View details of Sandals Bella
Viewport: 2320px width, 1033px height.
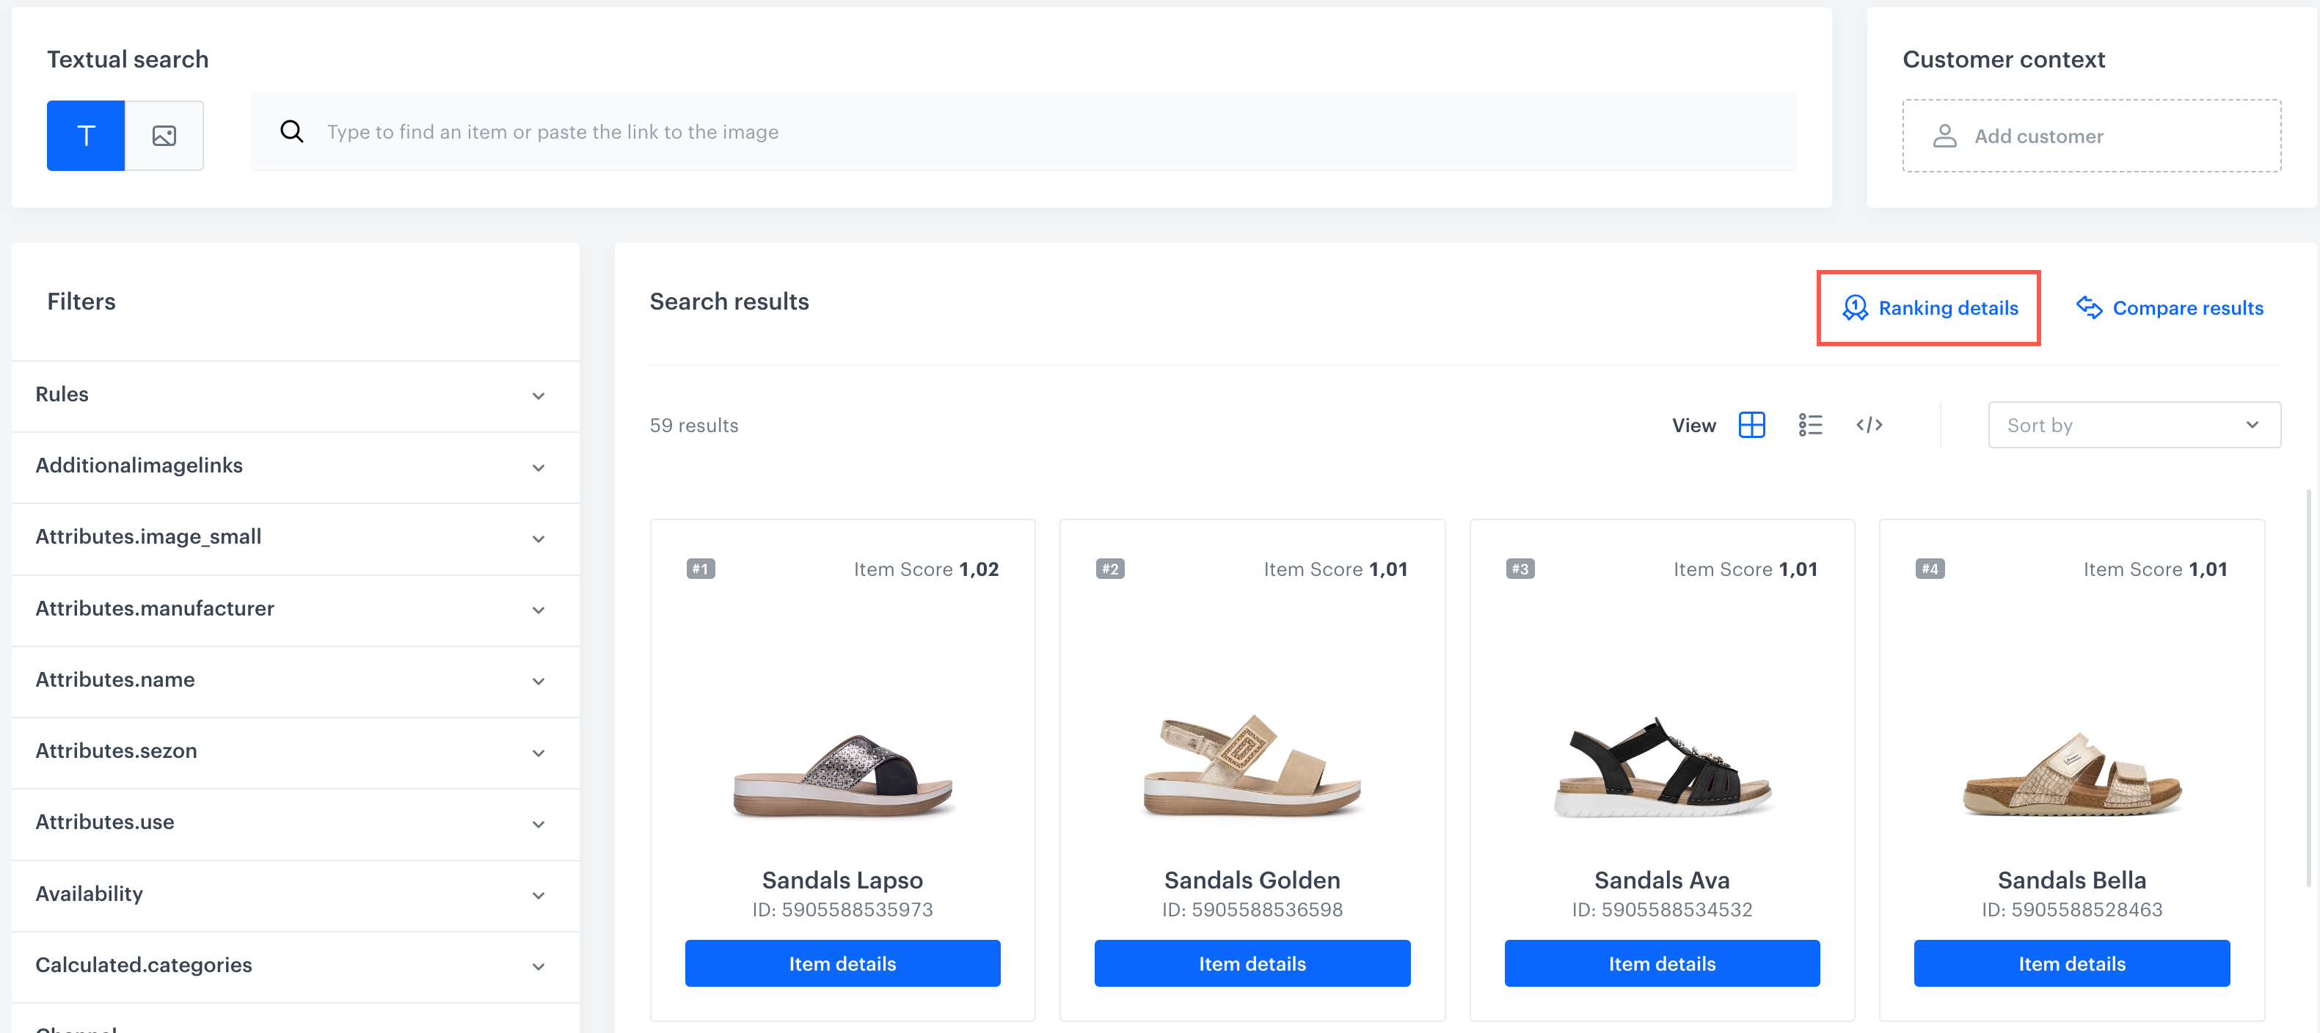coord(2071,963)
